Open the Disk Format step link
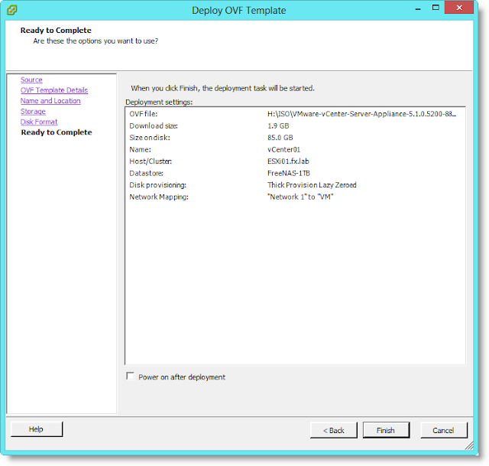Screen dimensions: 489x466 [39, 122]
